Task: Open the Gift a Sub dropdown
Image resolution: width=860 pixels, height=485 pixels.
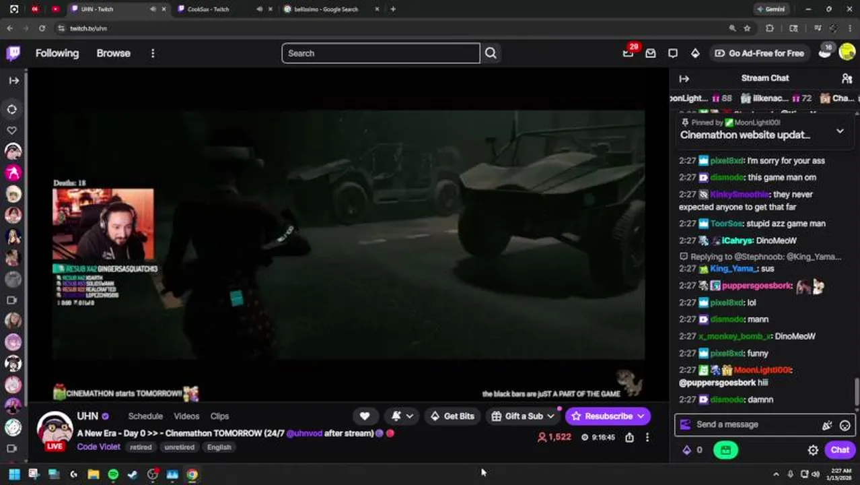Action: pyautogui.click(x=523, y=416)
